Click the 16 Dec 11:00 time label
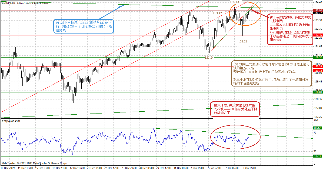Image resolution: width=323 pixels, height=190 pixels. 60,168
